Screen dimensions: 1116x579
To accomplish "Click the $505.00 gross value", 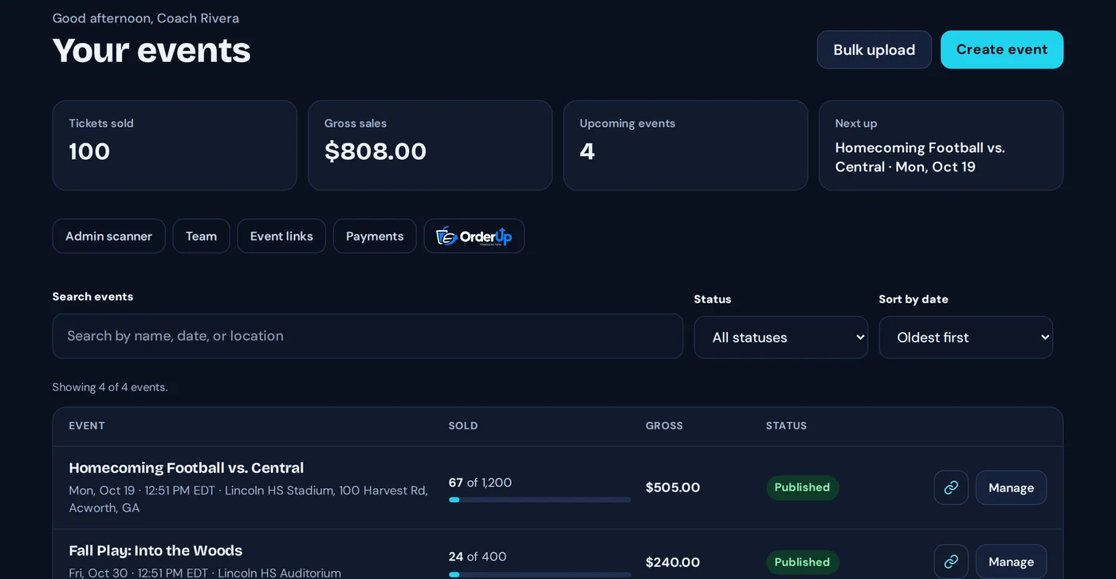I will pos(673,487).
